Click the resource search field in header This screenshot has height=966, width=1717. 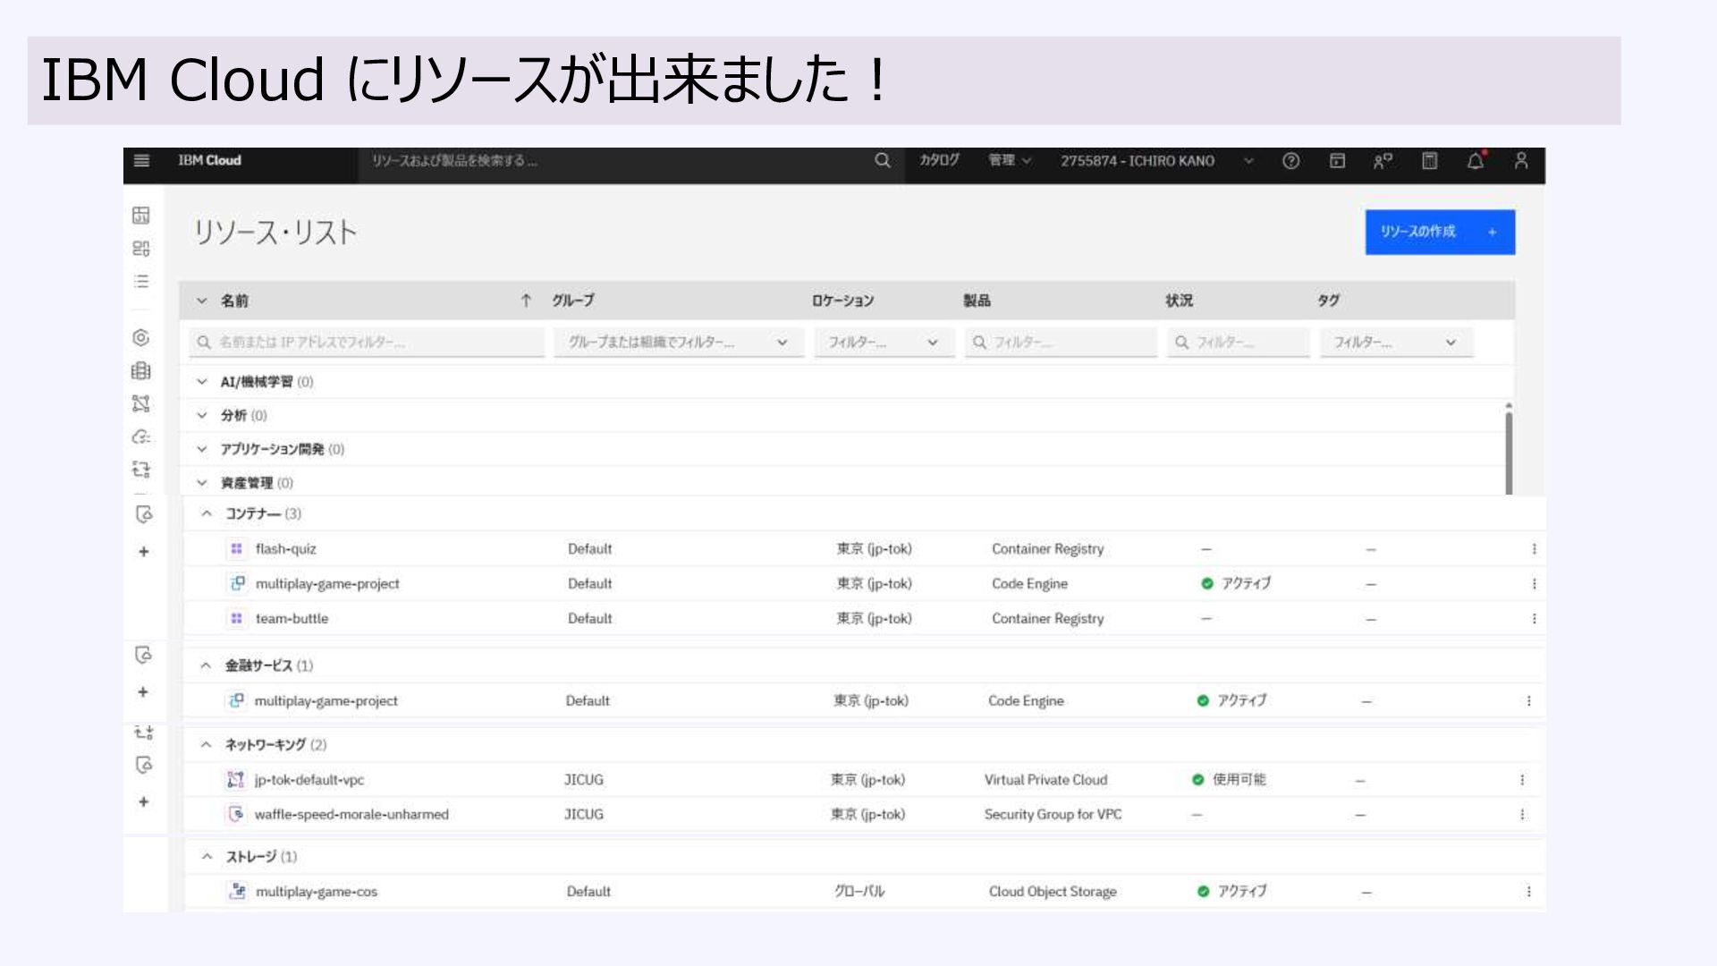[x=608, y=161]
